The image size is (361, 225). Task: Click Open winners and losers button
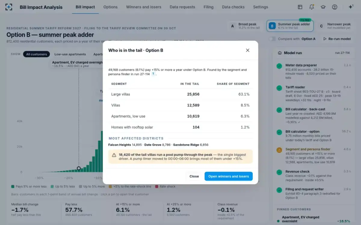(229, 176)
